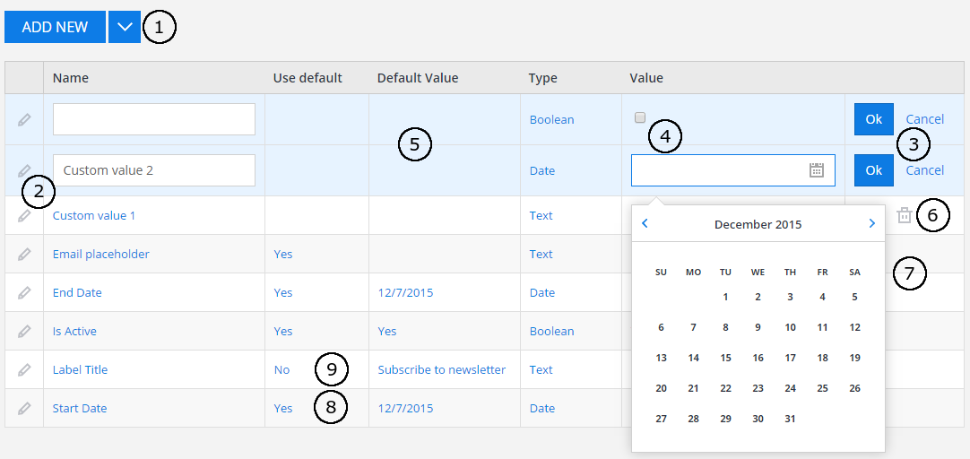
Task: Click the Value column header
Action: click(646, 78)
